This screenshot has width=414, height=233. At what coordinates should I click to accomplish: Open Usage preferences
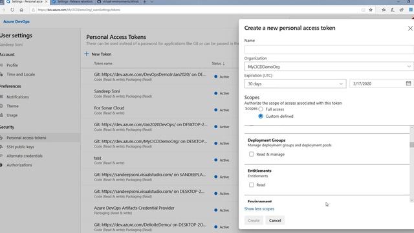[12, 115]
